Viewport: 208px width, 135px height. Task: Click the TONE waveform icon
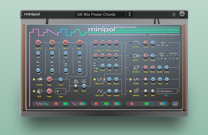(x=136, y=79)
